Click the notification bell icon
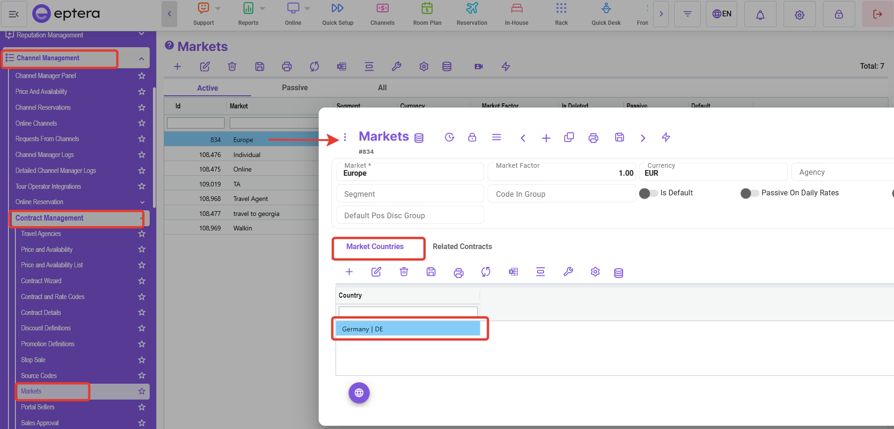The width and height of the screenshot is (894, 429). click(x=760, y=14)
